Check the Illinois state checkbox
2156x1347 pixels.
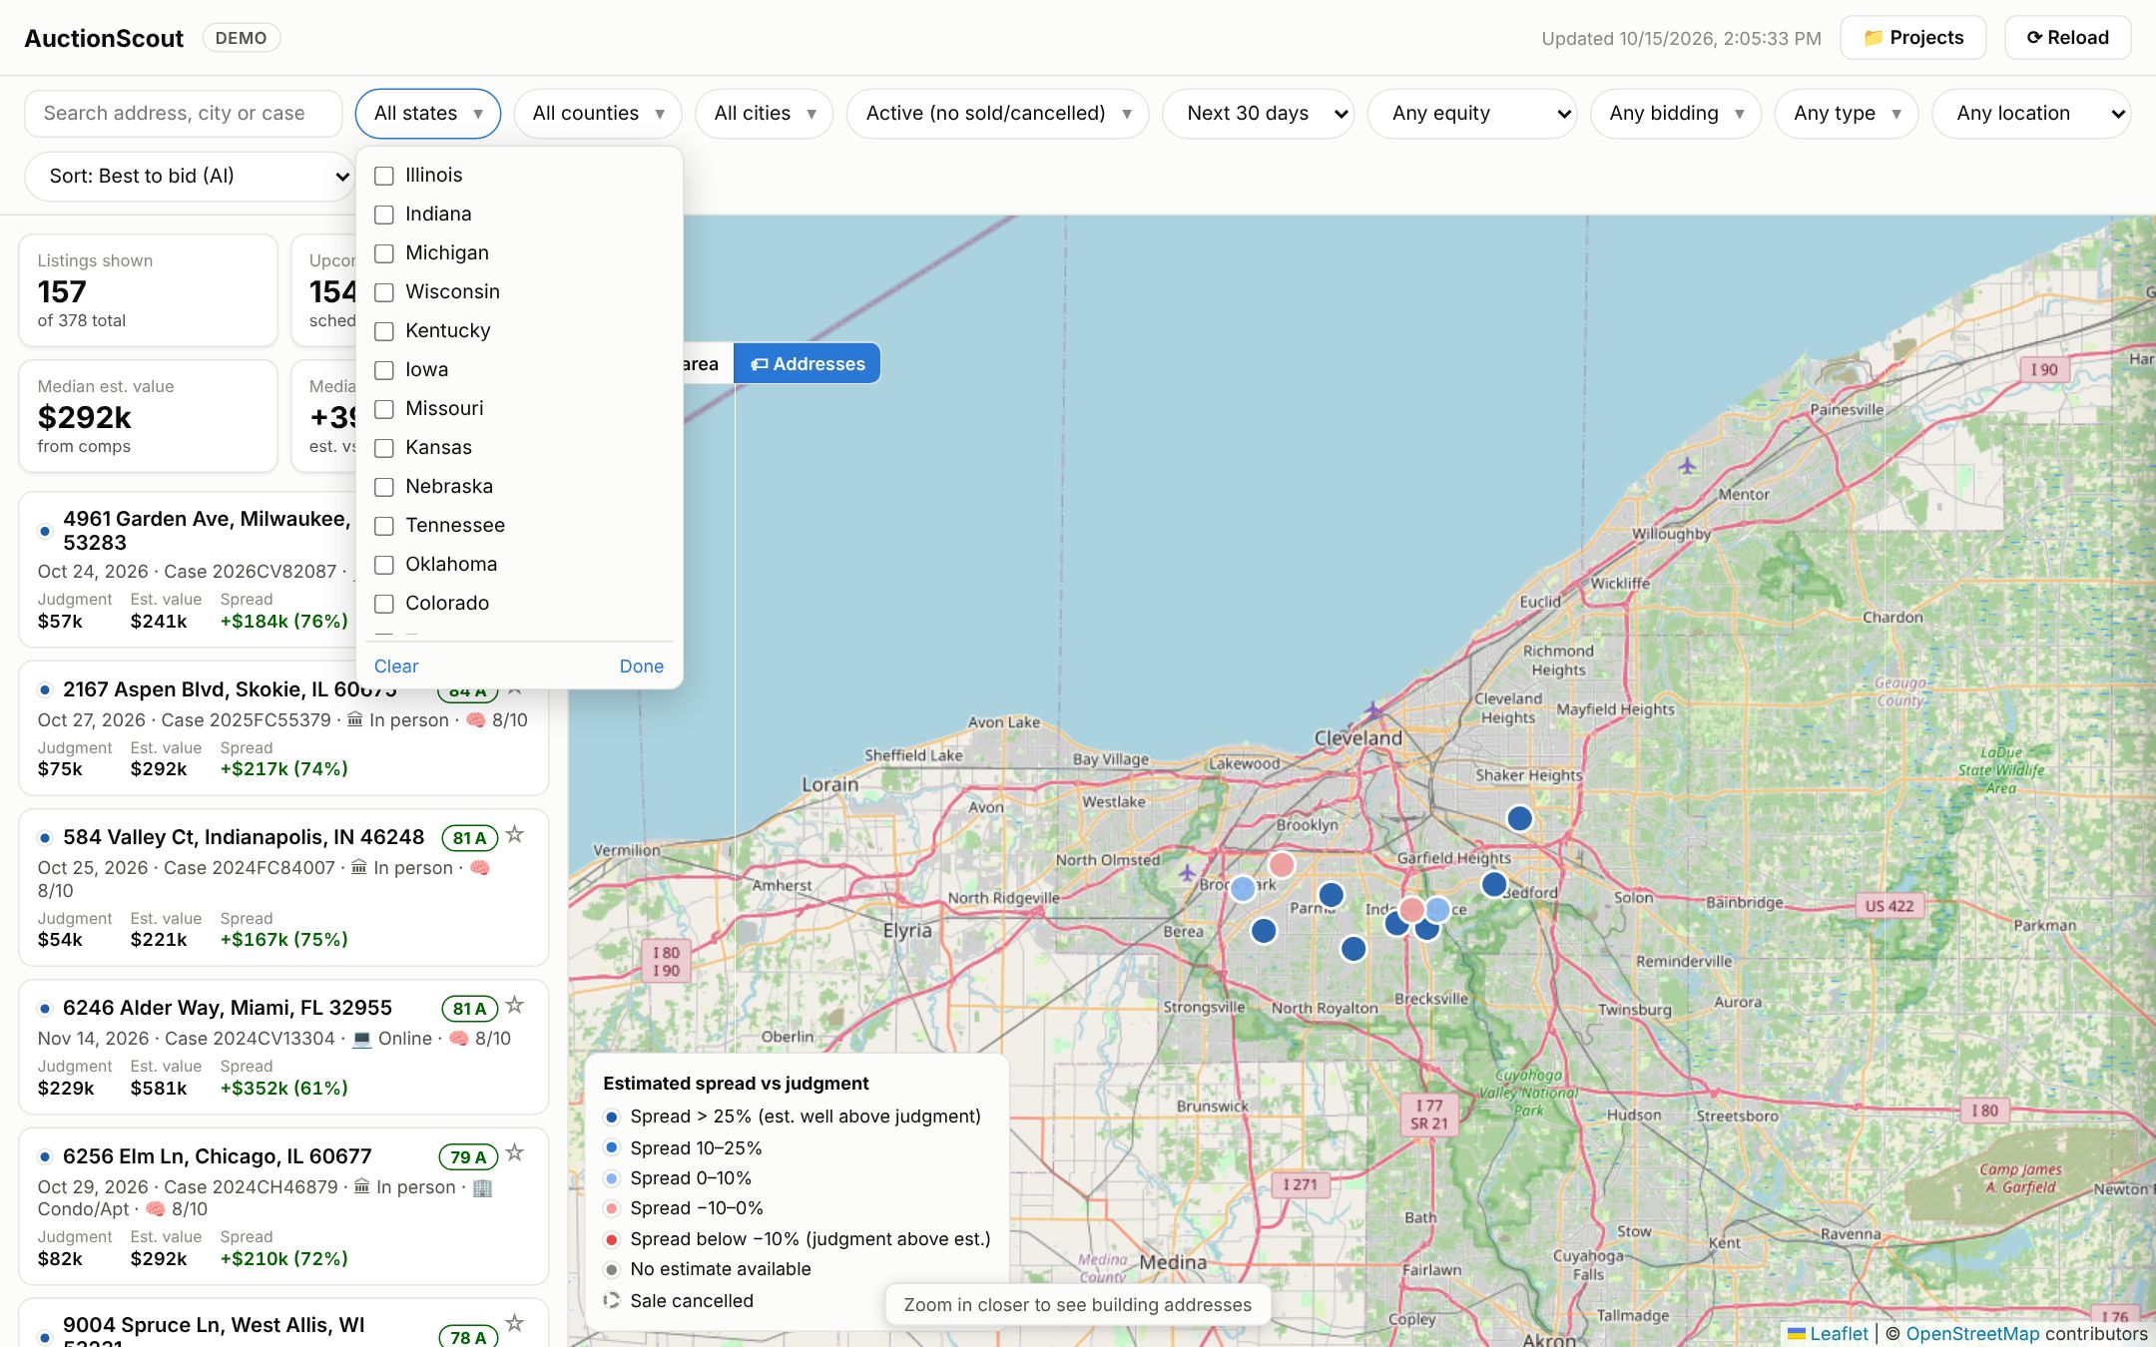click(384, 176)
